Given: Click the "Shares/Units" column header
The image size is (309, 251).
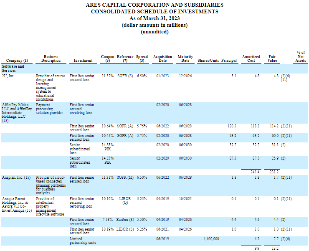Looking at the screenshot, I should [208, 61].
